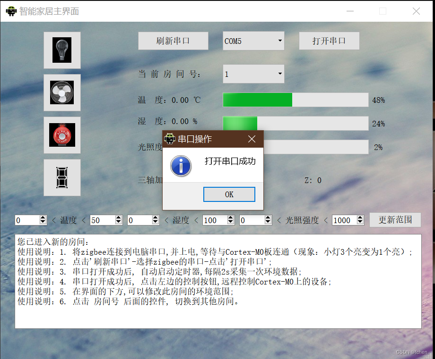Activate the red alarm icon
The height and width of the screenshot is (359, 435).
coord(62,135)
